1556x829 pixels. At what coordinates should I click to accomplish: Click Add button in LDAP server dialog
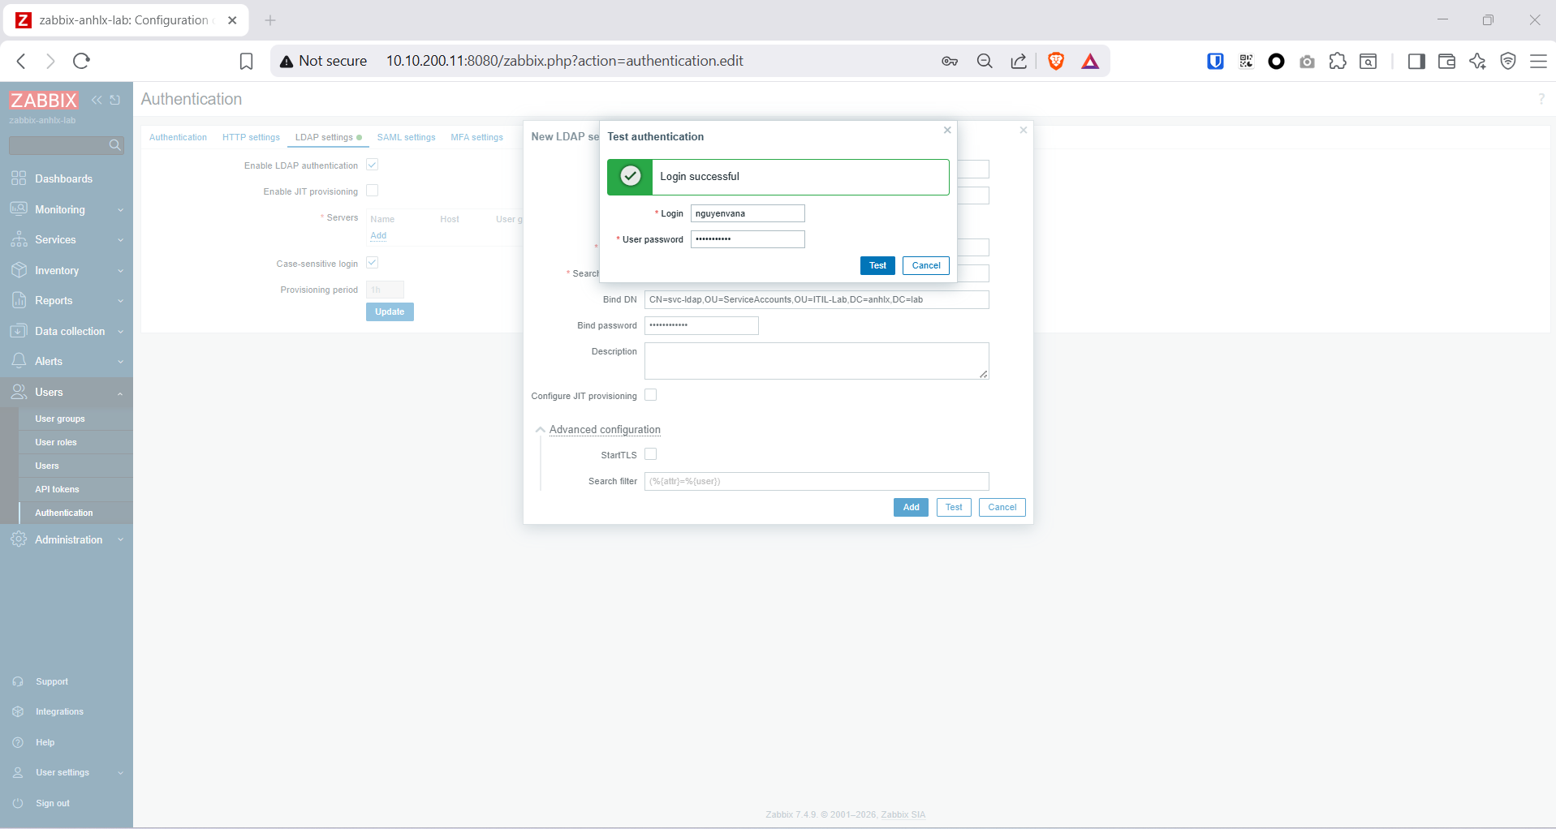911,507
